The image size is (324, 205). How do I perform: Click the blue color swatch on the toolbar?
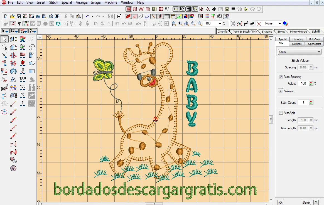click(x=285, y=23)
